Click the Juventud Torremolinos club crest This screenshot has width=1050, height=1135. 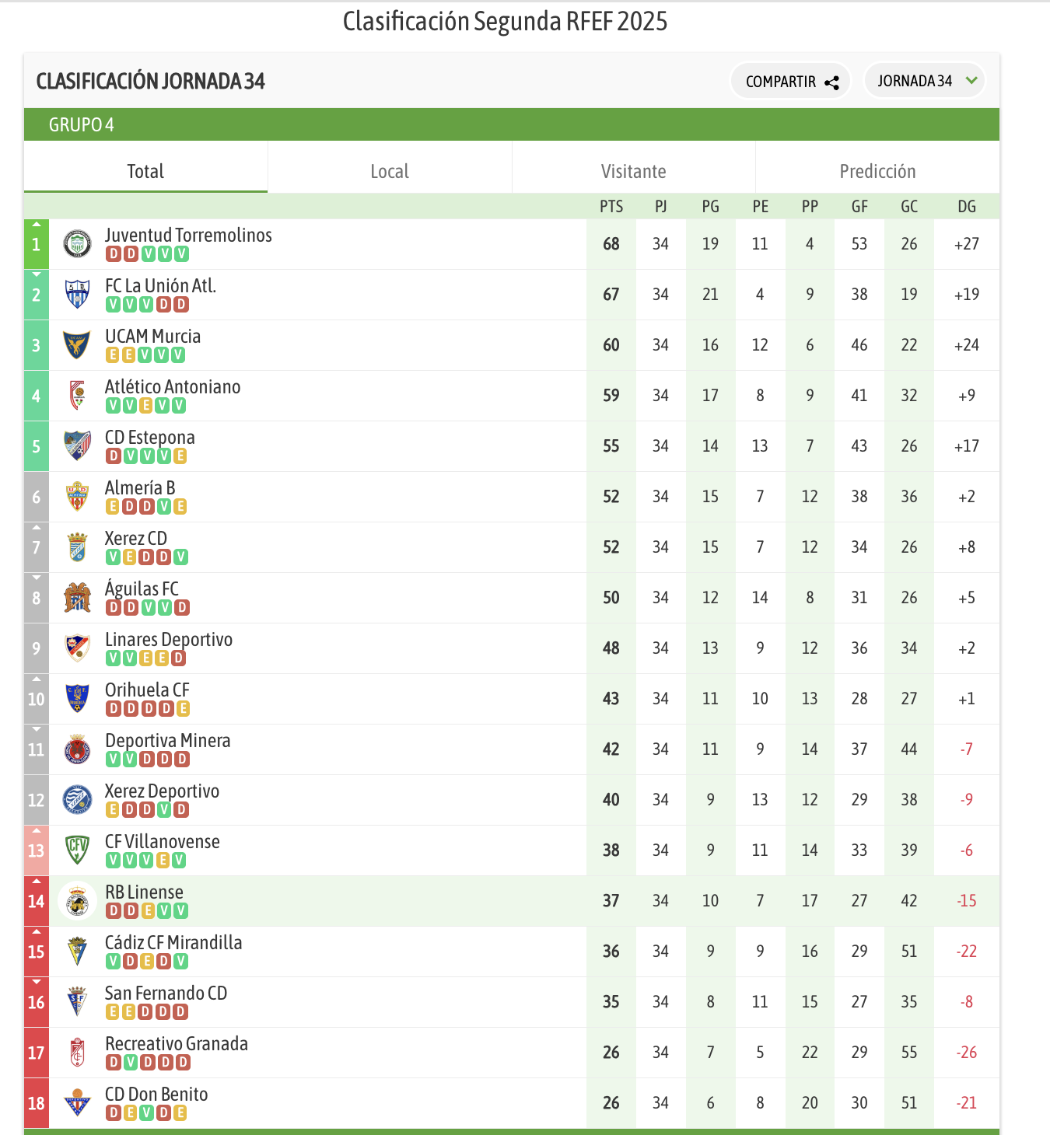click(x=77, y=244)
